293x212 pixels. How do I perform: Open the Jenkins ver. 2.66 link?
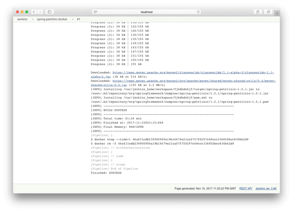pyautogui.click(x=266, y=189)
